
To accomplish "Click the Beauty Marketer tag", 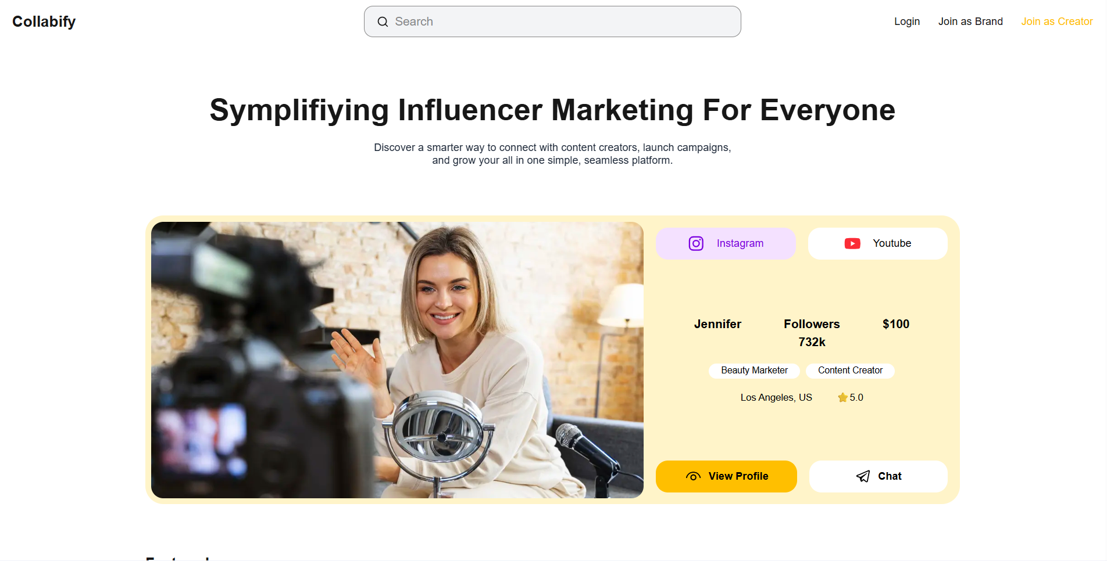I will pyautogui.click(x=754, y=371).
